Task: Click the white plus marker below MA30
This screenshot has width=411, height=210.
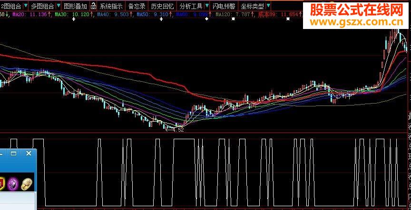Action: (74, 19)
